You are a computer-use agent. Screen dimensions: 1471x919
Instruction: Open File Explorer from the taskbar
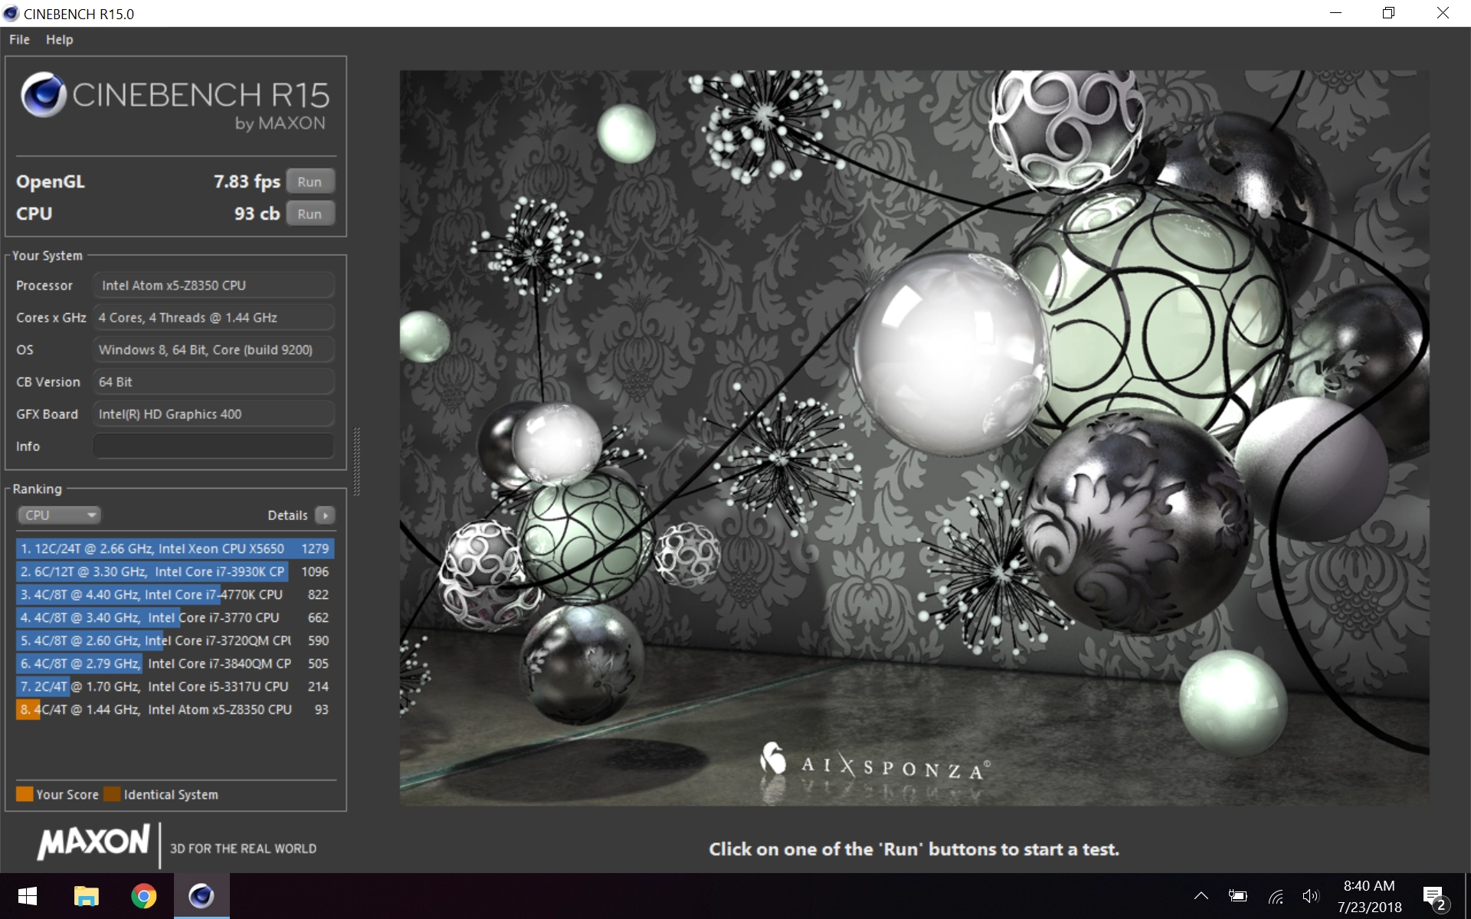pyautogui.click(x=86, y=896)
